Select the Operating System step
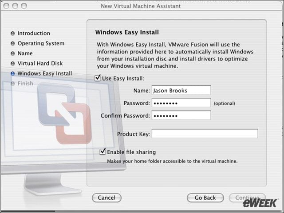 pyautogui.click(x=41, y=43)
